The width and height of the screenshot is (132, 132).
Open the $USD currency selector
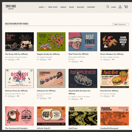click(114, 7)
